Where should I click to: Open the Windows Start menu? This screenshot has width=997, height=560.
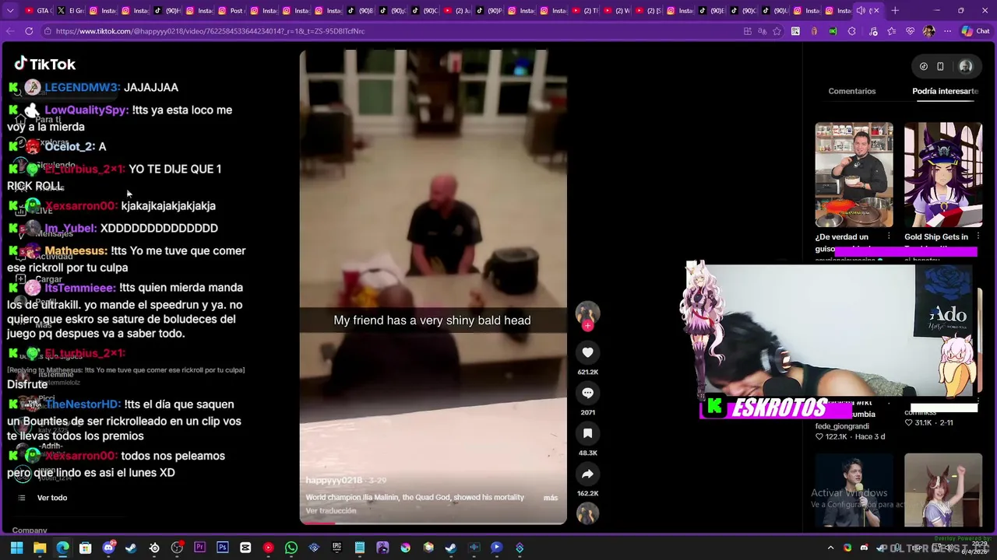coord(16,548)
